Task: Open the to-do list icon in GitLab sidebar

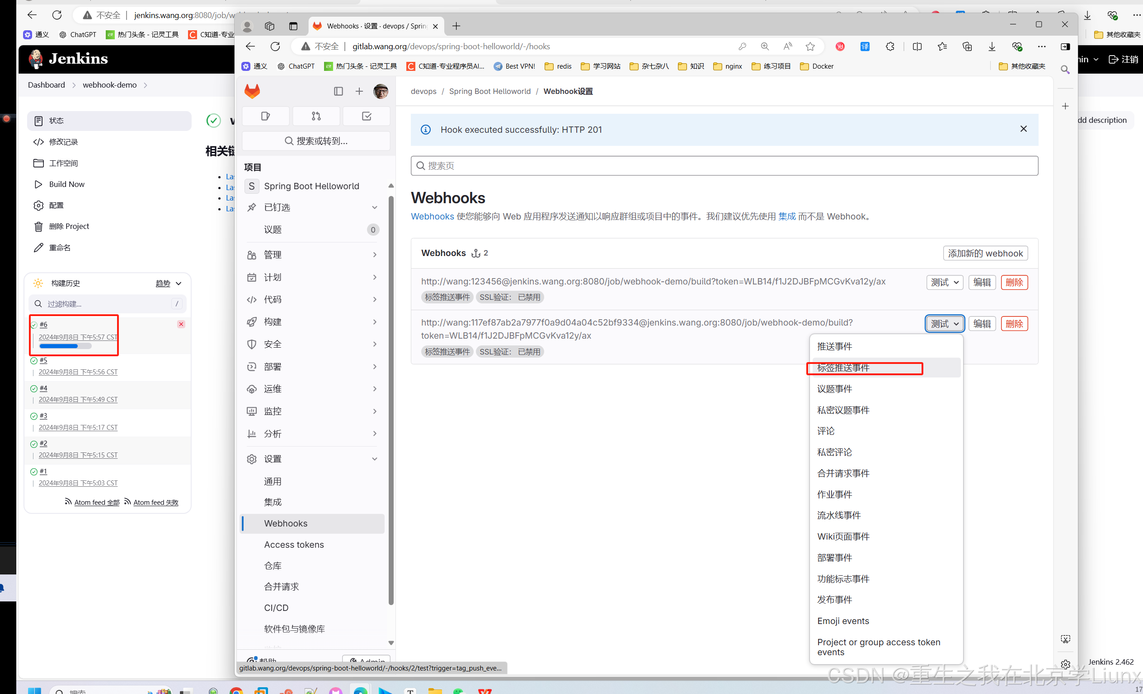Action: point(367,116)
